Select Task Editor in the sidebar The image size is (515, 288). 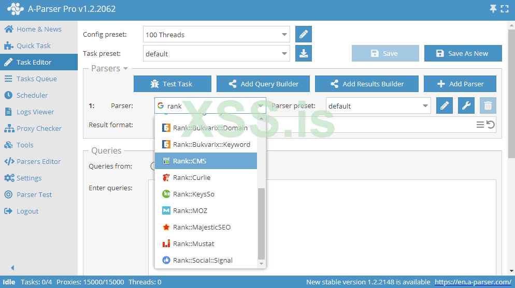[x=39, y=62]
